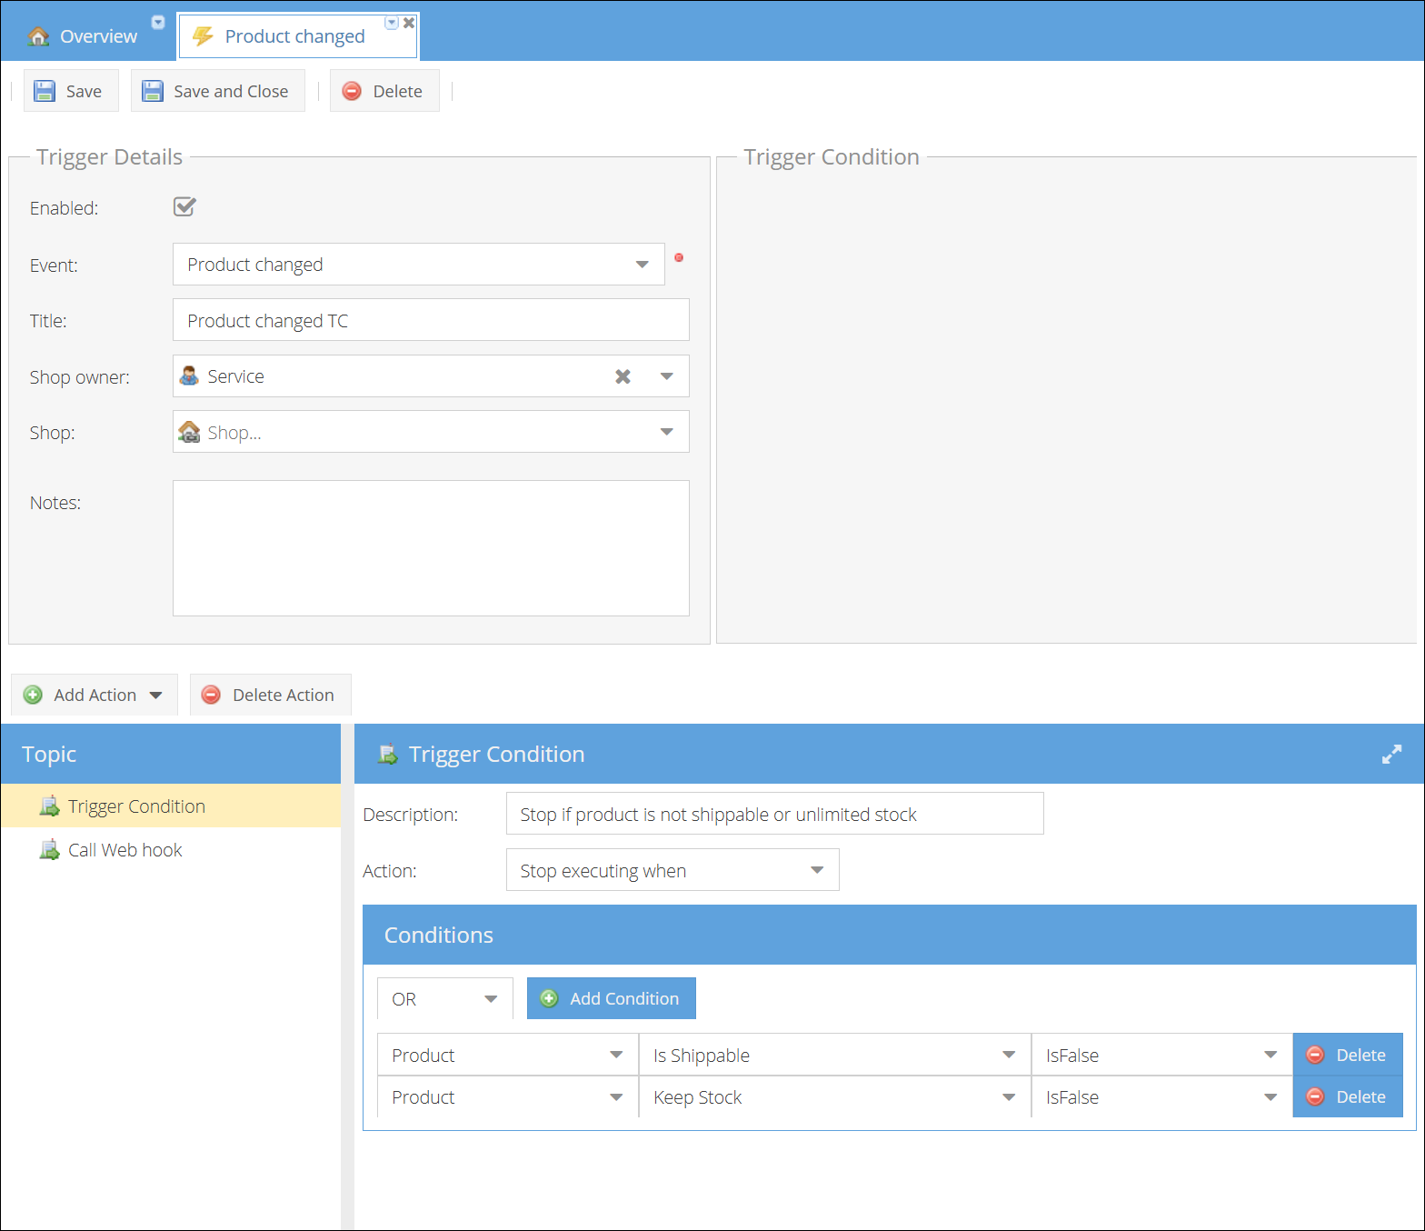Click the Overview home icon

[38, 36]
